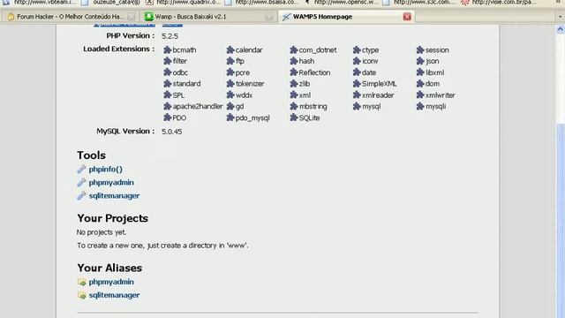Click the 'No projects yet.' text
The width and height of the screenshot is (565, 318).
point(102,232)
